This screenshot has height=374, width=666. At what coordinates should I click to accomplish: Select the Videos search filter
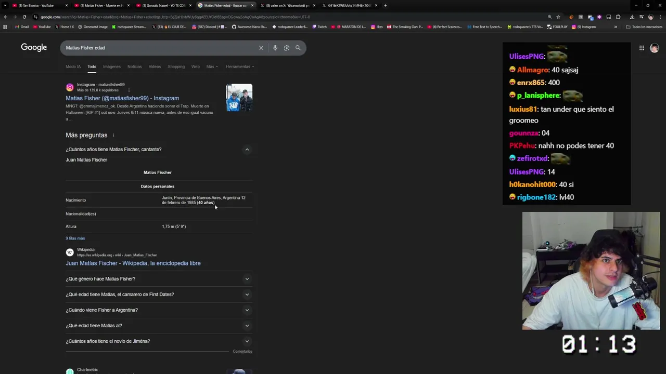tap(155, 66)
